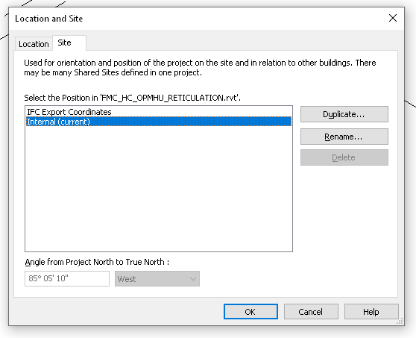416x338 pixels.
Task: Select the Site tab
Action: [64, 43]
